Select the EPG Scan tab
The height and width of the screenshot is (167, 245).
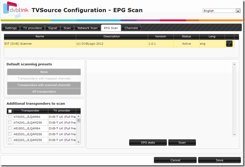[111, 28]
